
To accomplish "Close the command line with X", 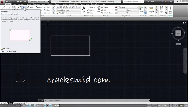I will 40,101.
